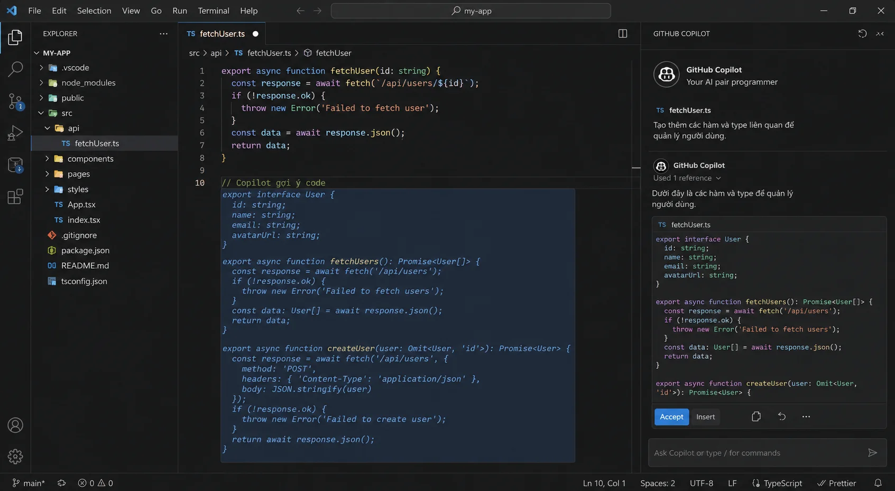The height and width of the screenshot is (491, 895).
Task: Expand the styles folder
Action: [48, 189]
